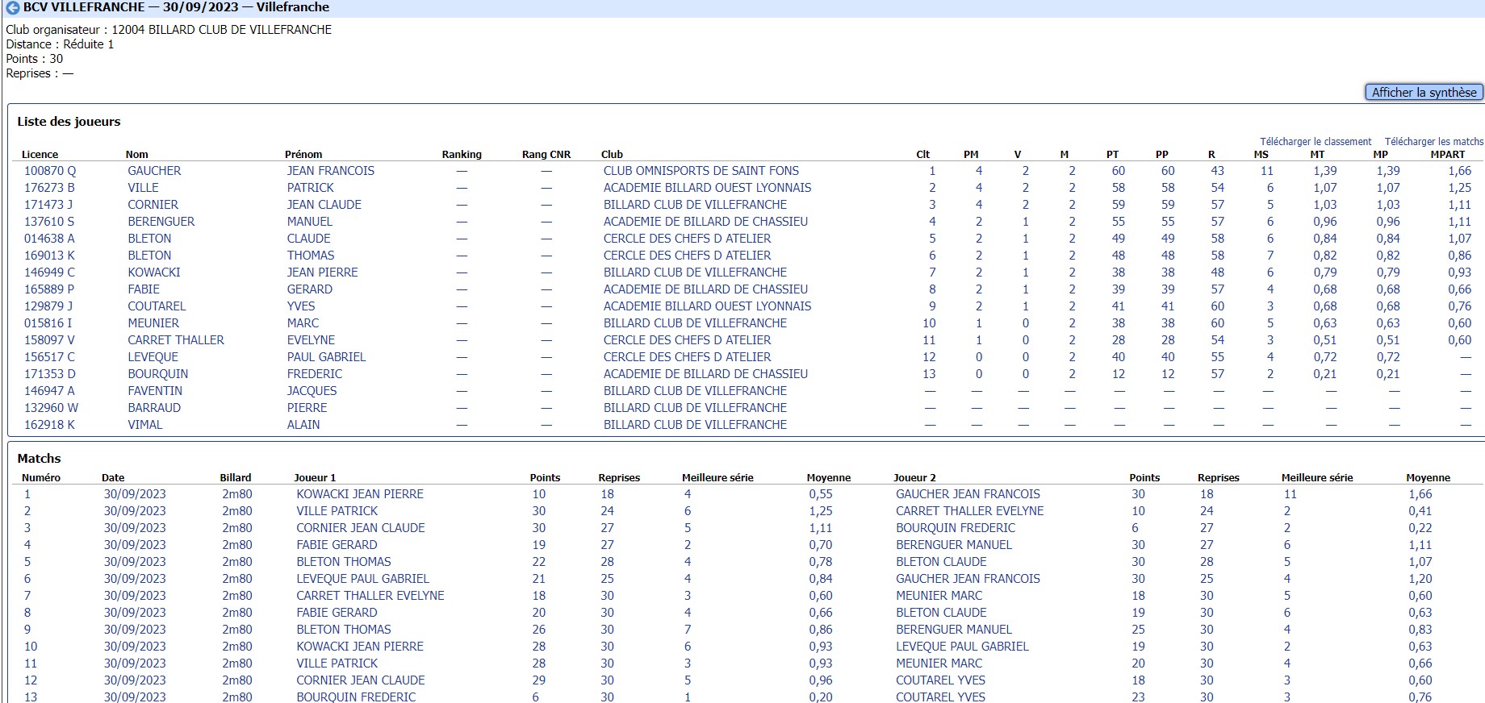Screen dimensions: 1485x703
Task: Click first name THOMAS in players list
Action: click(x=311, y=256)
